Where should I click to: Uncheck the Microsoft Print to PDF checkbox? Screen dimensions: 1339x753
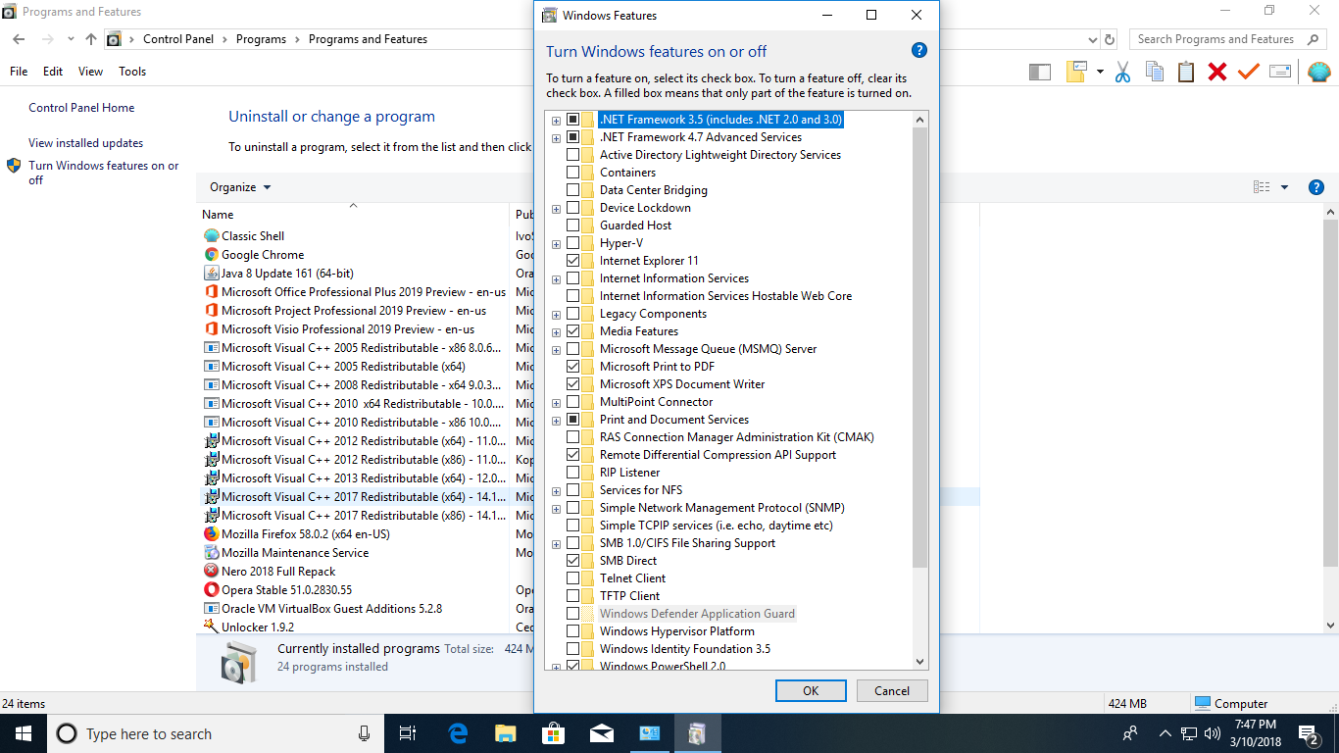click(573, 367)
